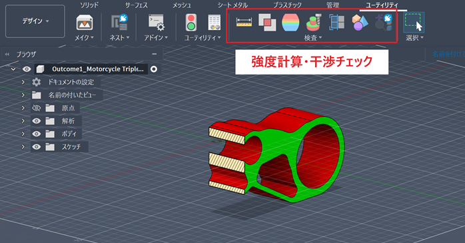
Task: Switch to the Surface tab
Action: pos(136,5)
